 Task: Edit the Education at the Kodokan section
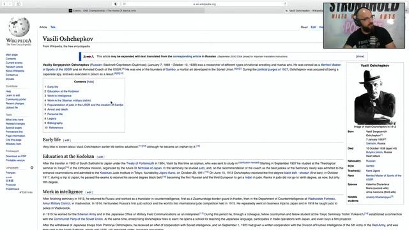100,157
